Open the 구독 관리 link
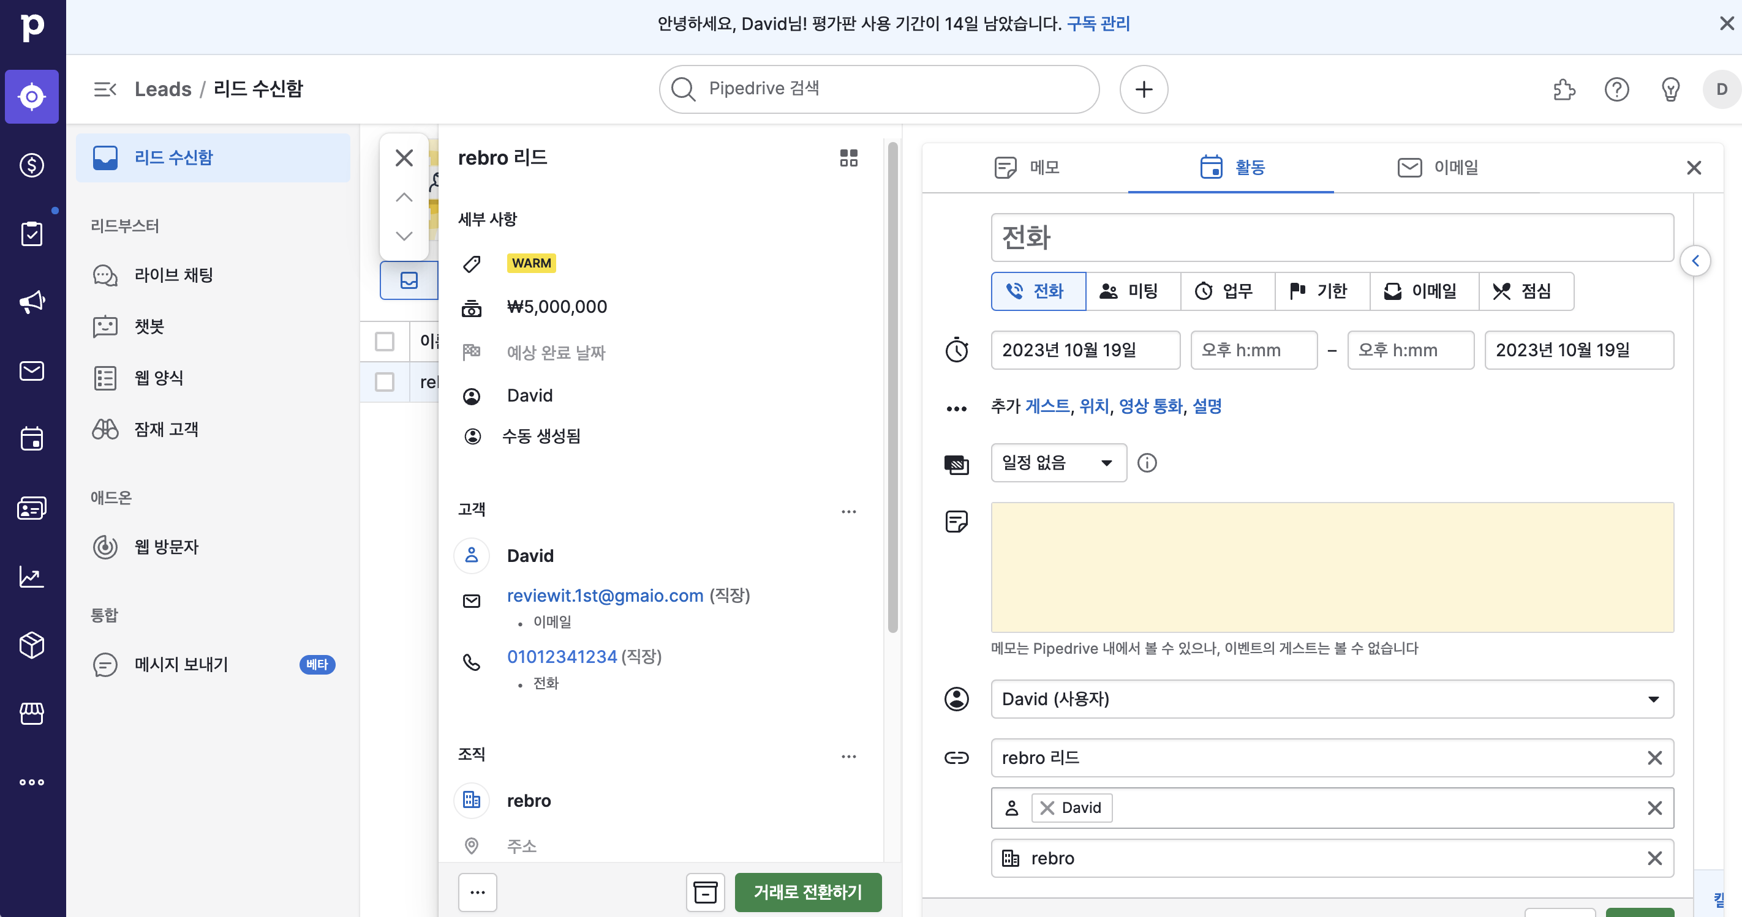 coord(1098,24)
